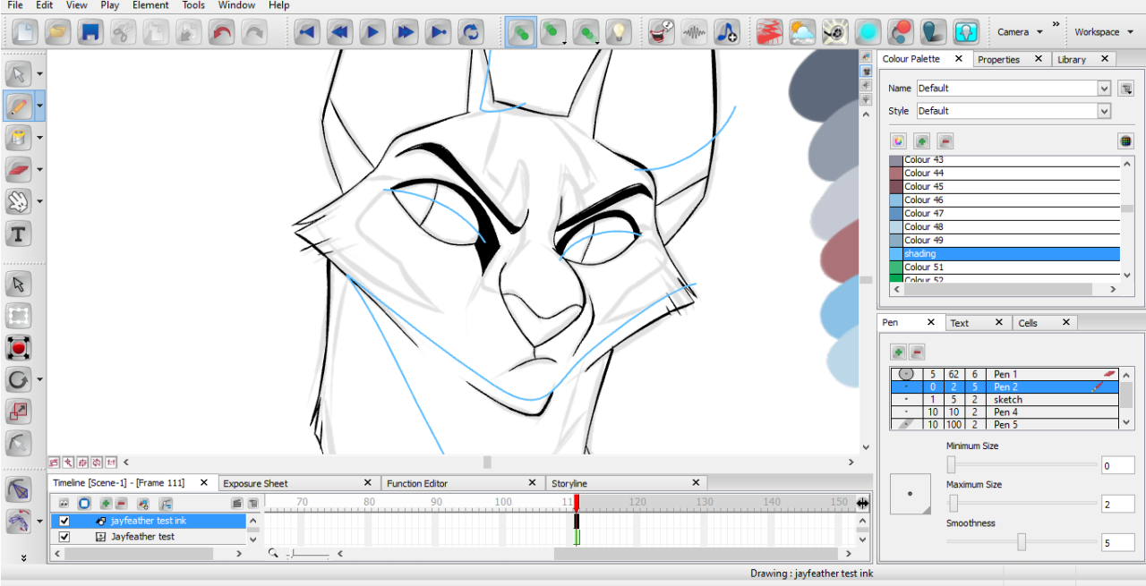This screenshot has width=1146, height=586.
Task: Open the Brush tool variants arrow
Action: [x=40, y=106]
